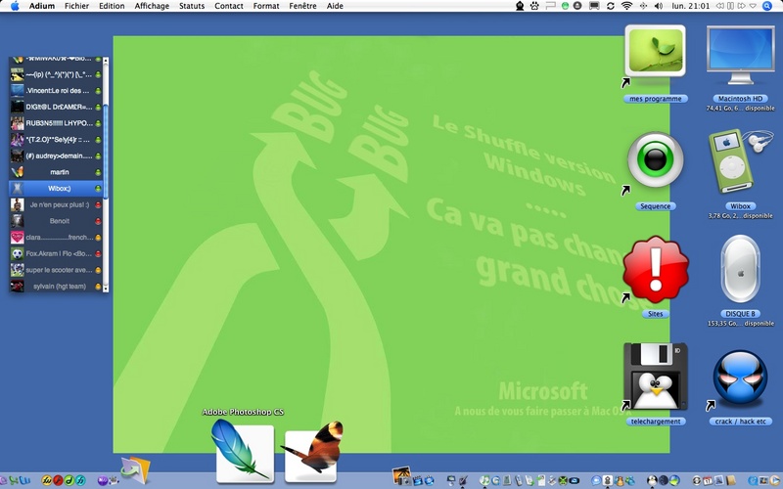This screenshot has width=783, height=489.
Task: Click the sync arrows menu bar icon
Action: pyautogui.click(x=611, y=6)
